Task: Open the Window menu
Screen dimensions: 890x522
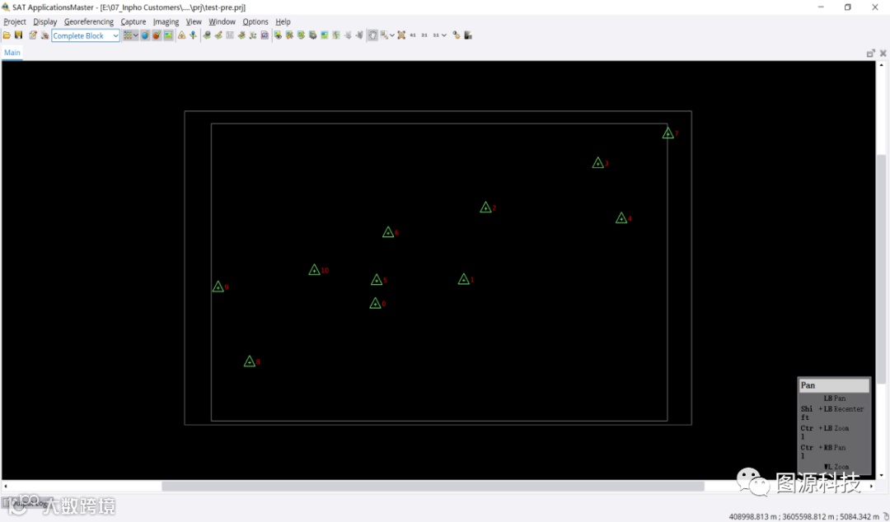Action: coord(222,21)
